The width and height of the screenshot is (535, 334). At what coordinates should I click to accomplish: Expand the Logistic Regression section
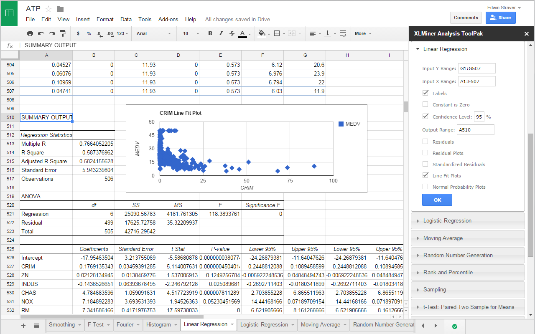tap(447, 220)
